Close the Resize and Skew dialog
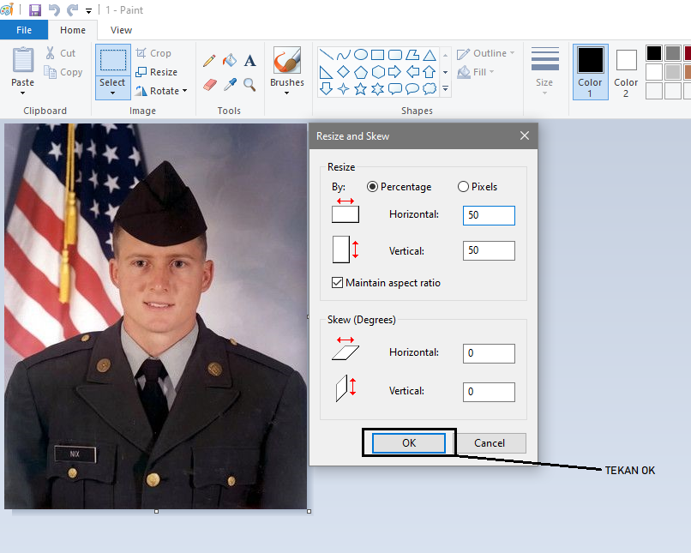691x553 pixels. (525, 135)
